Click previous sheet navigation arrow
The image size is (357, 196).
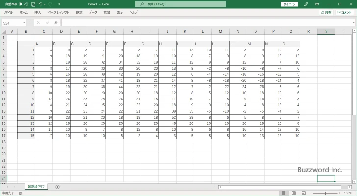point(7,187)
